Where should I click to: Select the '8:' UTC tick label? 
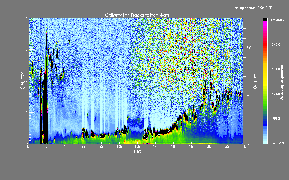[101, 147]
